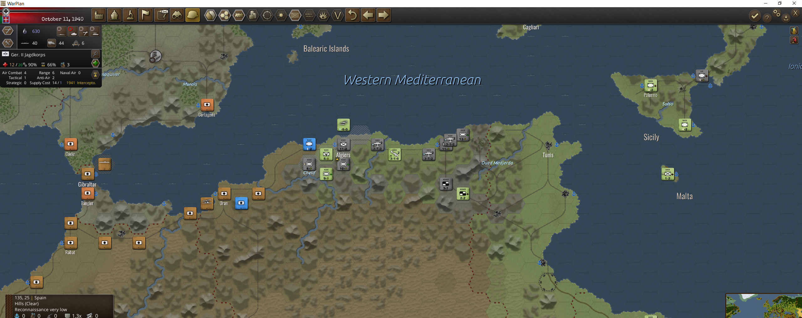Screen dimensions: 802x318
Task: End turn with the checkmark button
Action: tap(755, 15)
